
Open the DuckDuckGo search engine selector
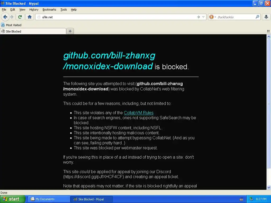coord(213,17)
